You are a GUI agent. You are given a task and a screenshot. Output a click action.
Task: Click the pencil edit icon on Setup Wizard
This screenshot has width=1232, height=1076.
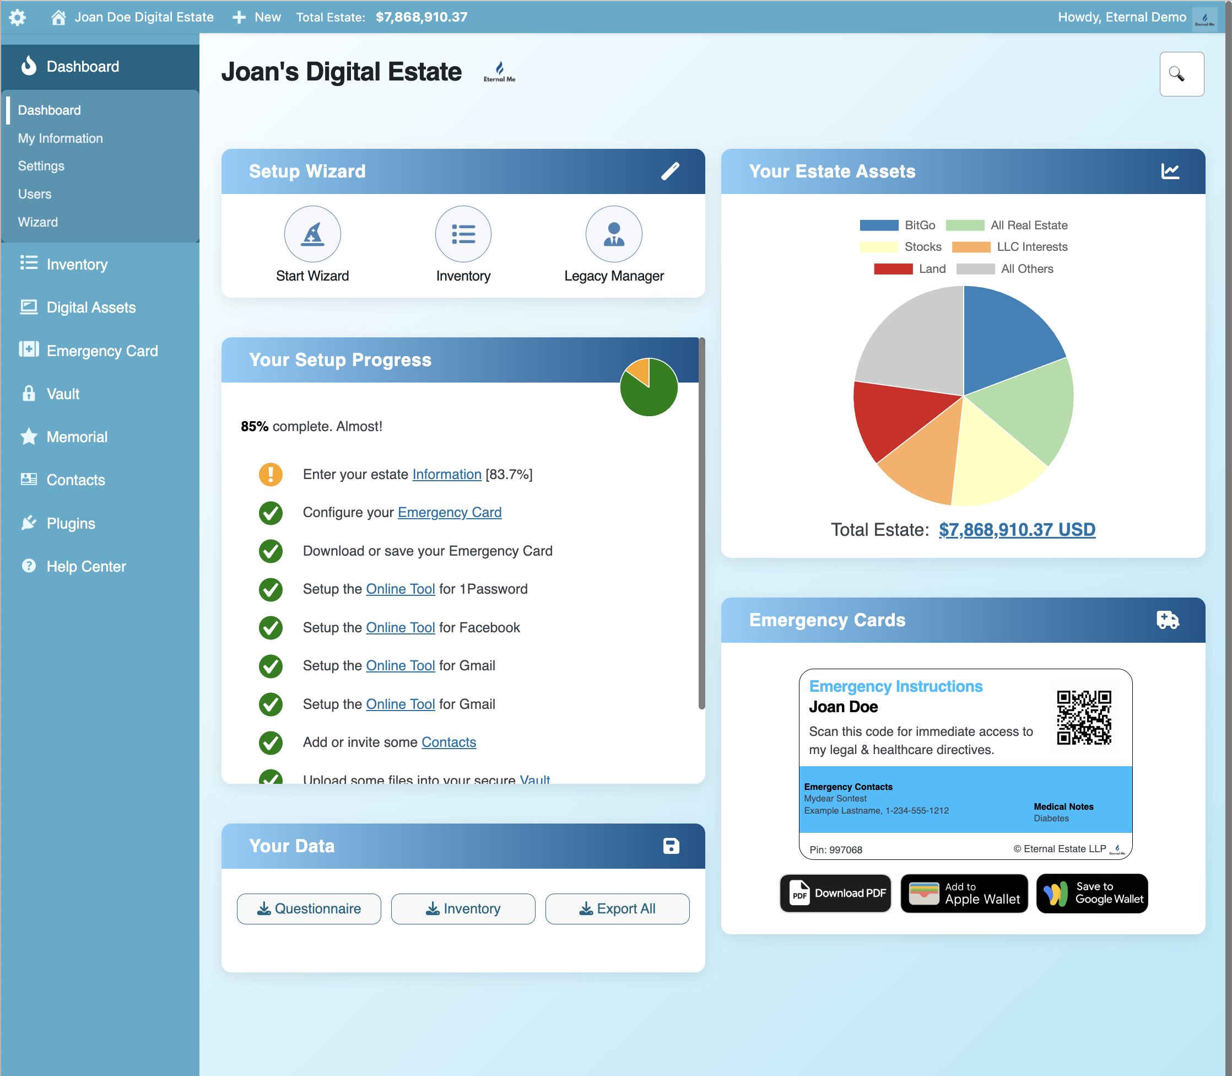669,171
